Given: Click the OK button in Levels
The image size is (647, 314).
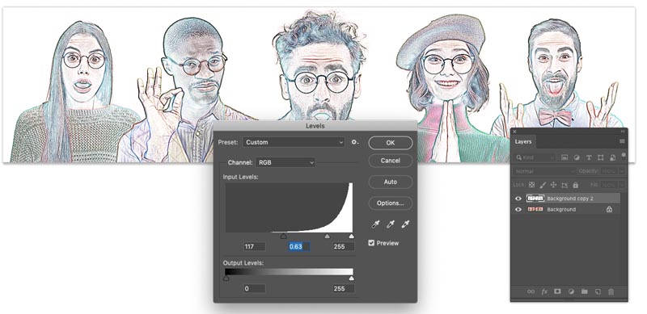Looking at the screenshot, I should click(x=391, y=143).
